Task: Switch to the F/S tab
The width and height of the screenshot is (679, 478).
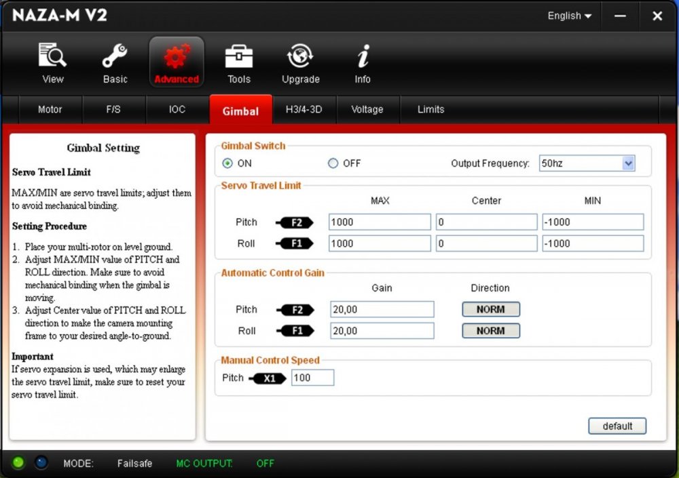Action: [113, 109]
